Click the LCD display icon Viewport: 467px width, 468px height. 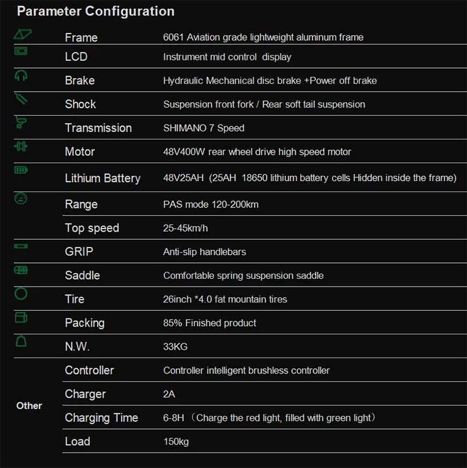point(21,51)
